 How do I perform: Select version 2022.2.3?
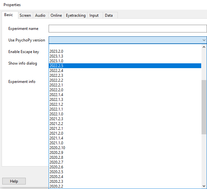tap(125, 76)
